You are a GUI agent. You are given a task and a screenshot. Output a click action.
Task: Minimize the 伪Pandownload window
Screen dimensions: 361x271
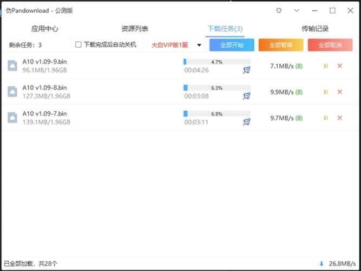(314, 11)
